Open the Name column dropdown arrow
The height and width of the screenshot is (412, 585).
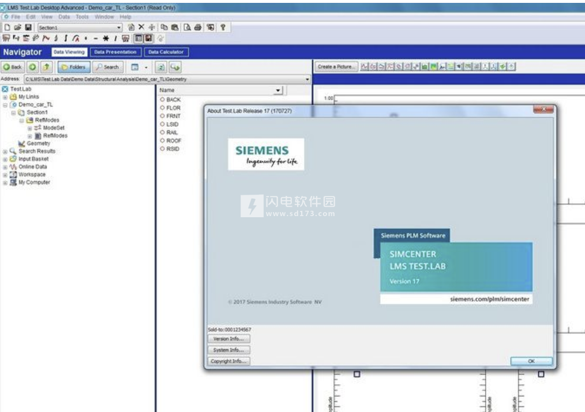coord(278,90)
